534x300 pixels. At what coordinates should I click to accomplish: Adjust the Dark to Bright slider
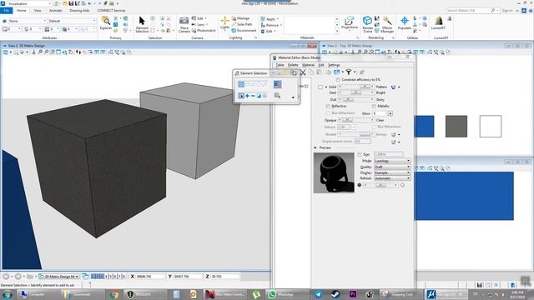(x=356, y=92)
